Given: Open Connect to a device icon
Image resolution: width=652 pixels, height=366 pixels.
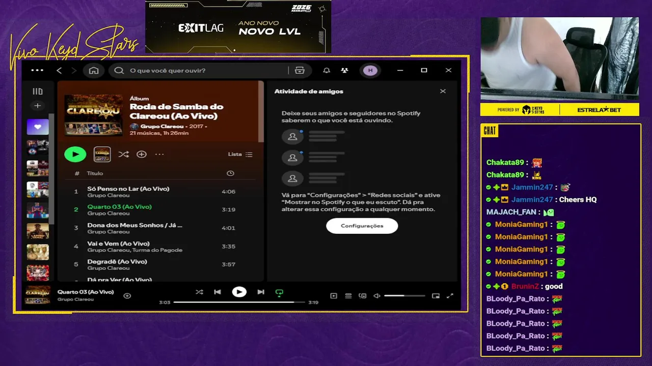Looking at the screenshot, I should click(363, 296).
